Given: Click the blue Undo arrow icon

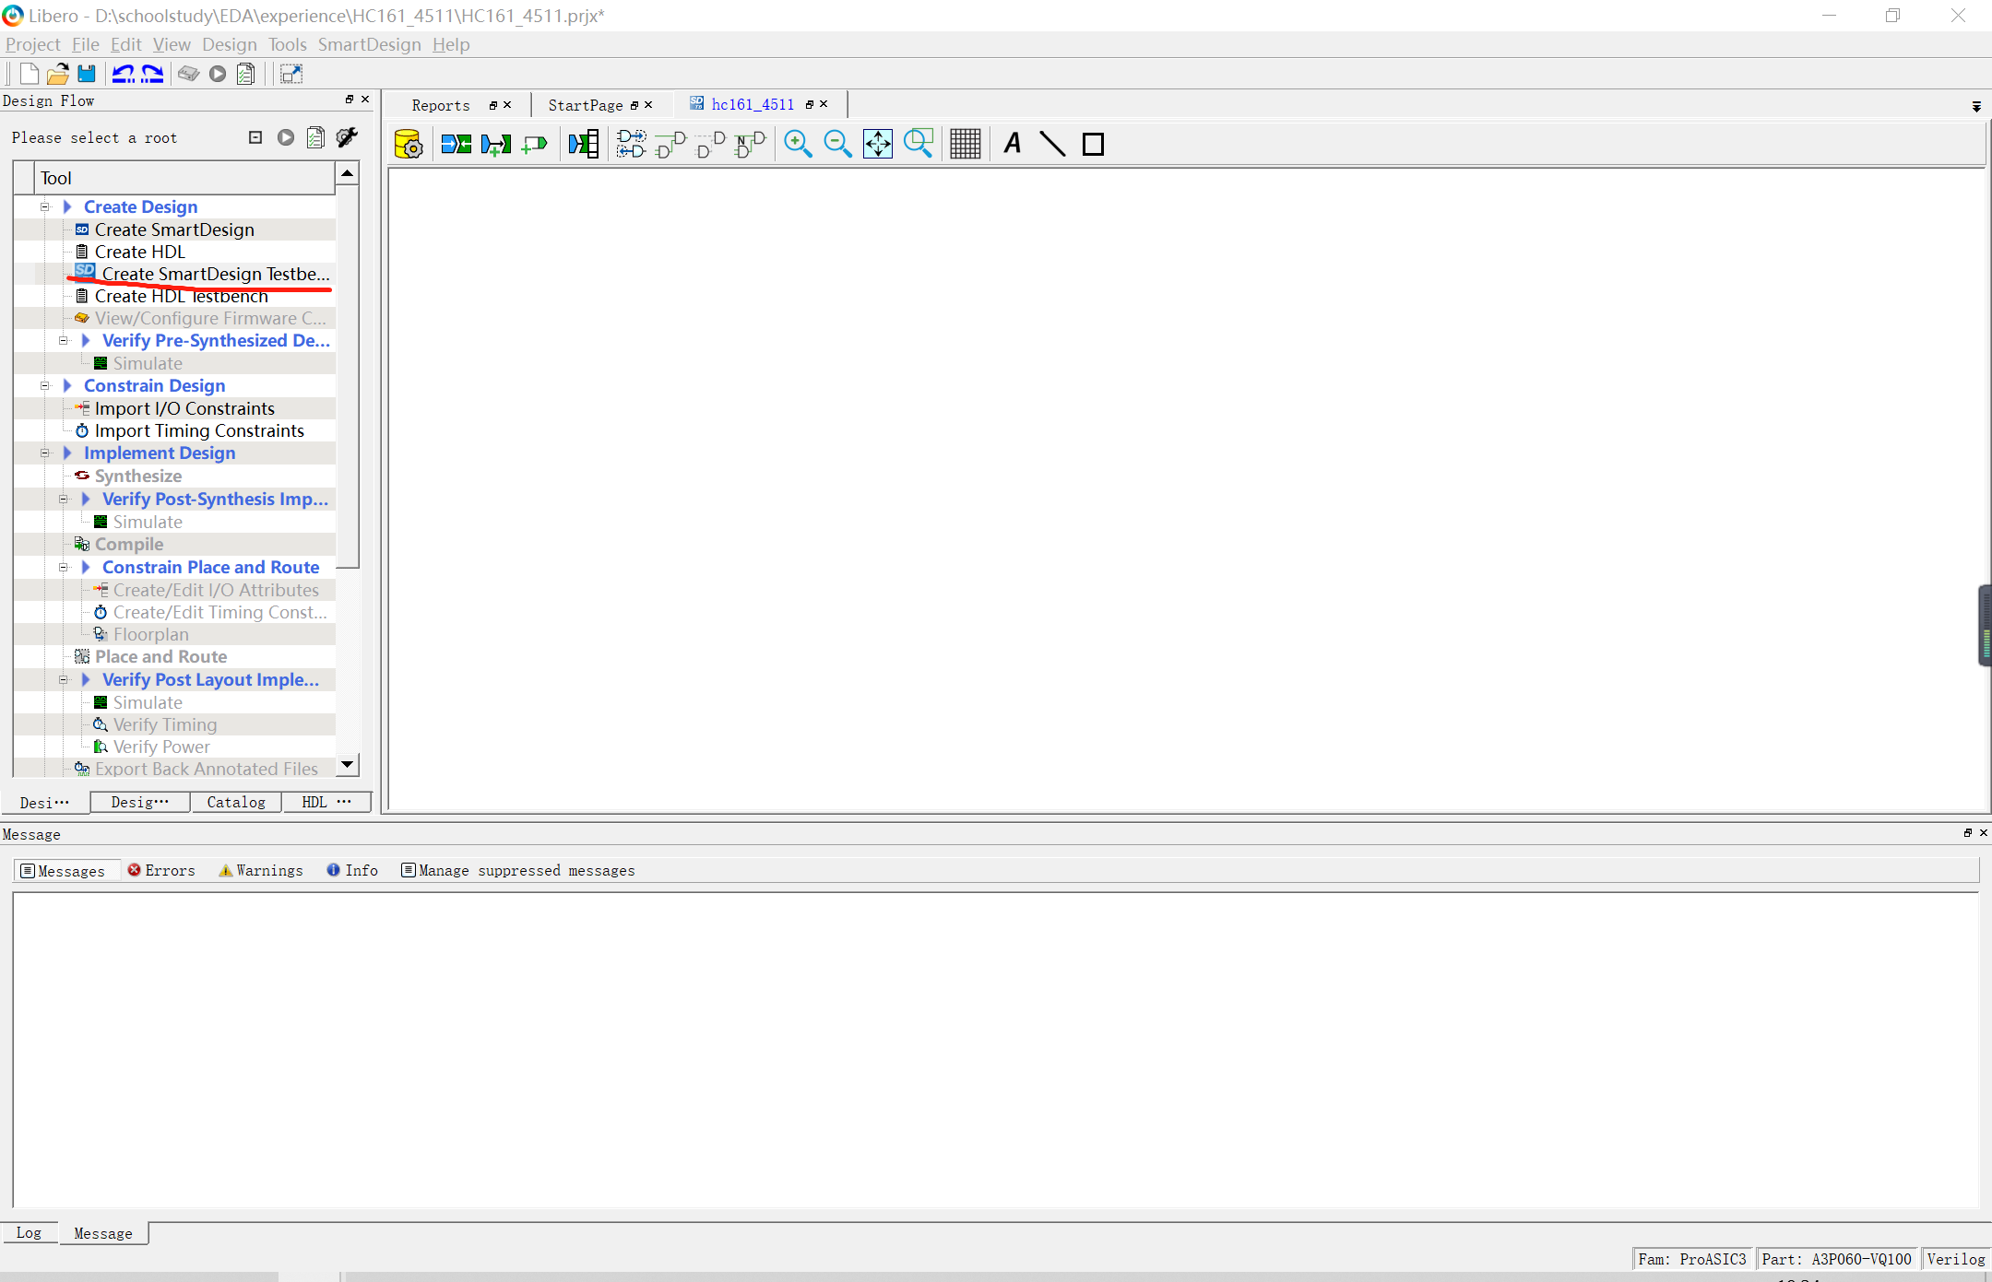Looking at the screenshot, I should (123, 74).
